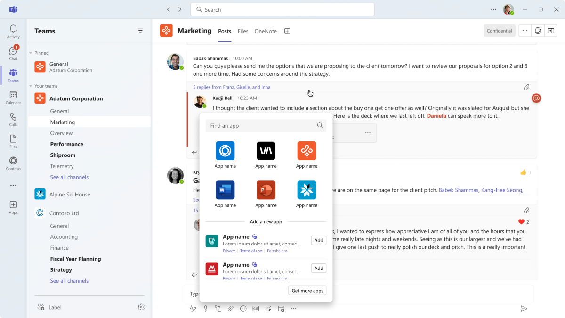Open the sticker picker in compose toolbar
Viewport: 565px width, 318px height.
tap(268, 309)
